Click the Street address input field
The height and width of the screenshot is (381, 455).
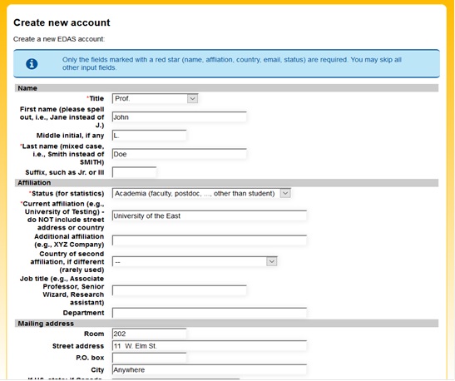pyautogui.click(x=210, y=346)
